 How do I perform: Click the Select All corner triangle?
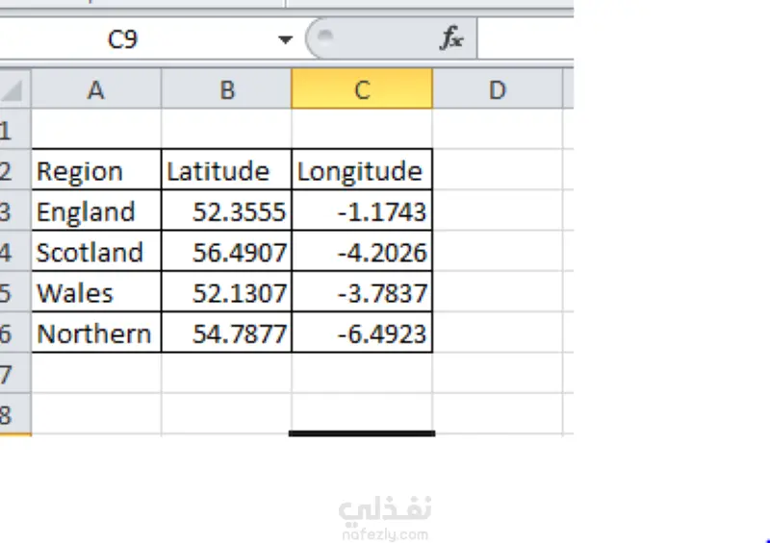(13, 90)
